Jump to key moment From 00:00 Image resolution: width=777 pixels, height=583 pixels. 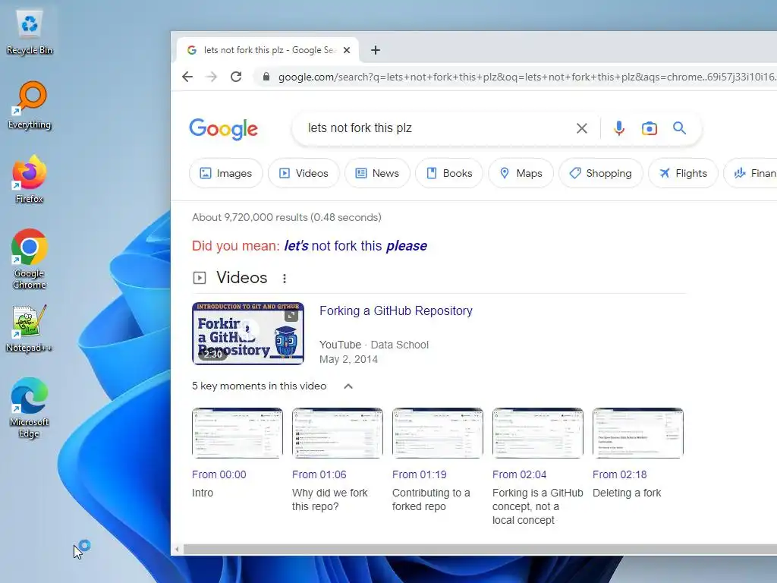tap(219, 474)
